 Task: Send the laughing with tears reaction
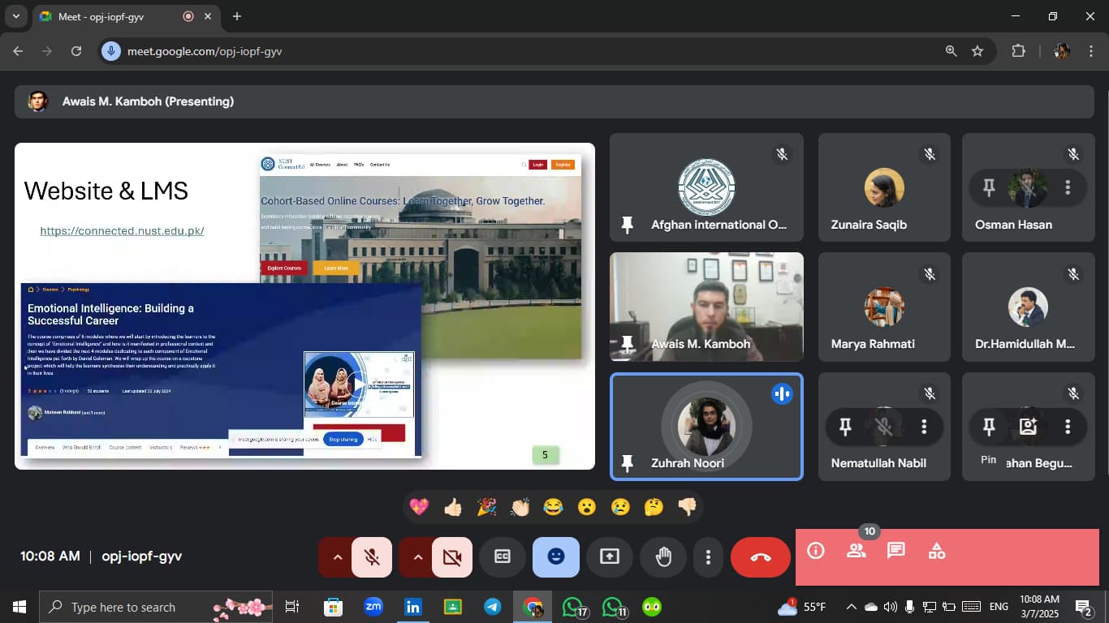pyautogui.click(x=553, y=508)
